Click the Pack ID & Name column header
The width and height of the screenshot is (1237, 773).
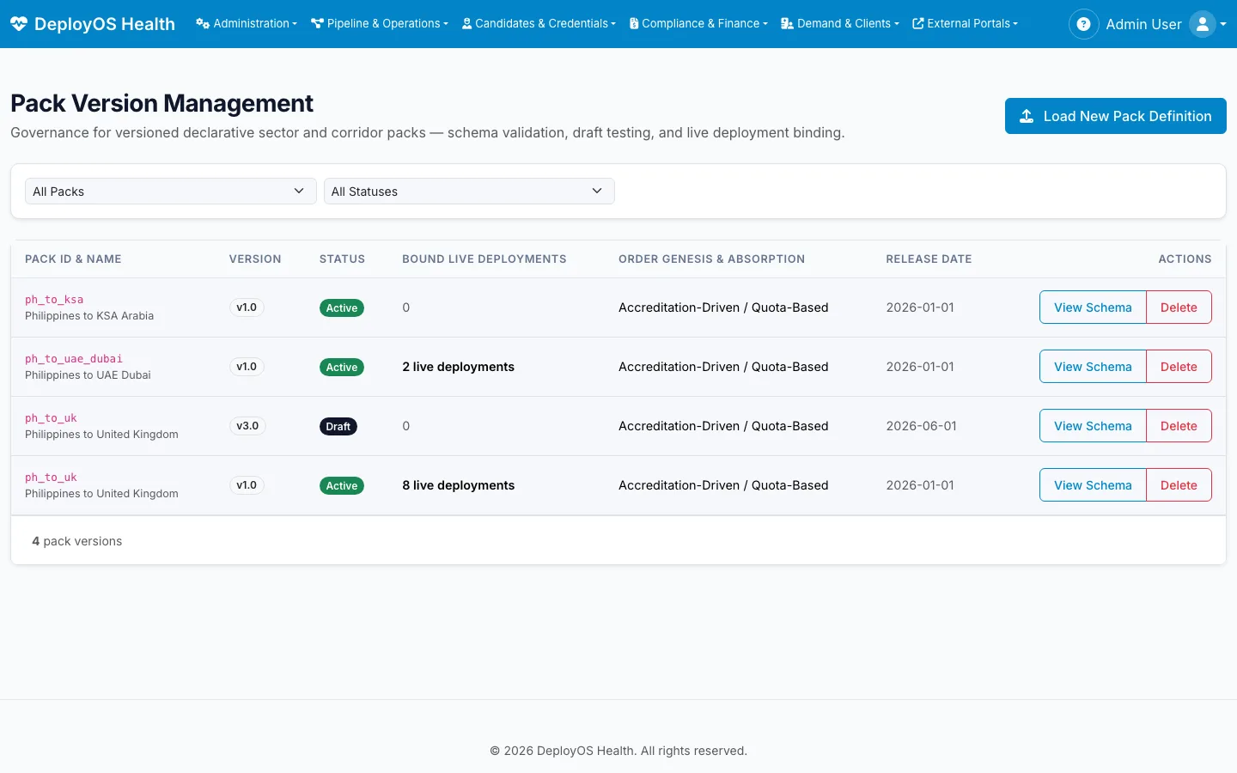(x=73, y=259)
